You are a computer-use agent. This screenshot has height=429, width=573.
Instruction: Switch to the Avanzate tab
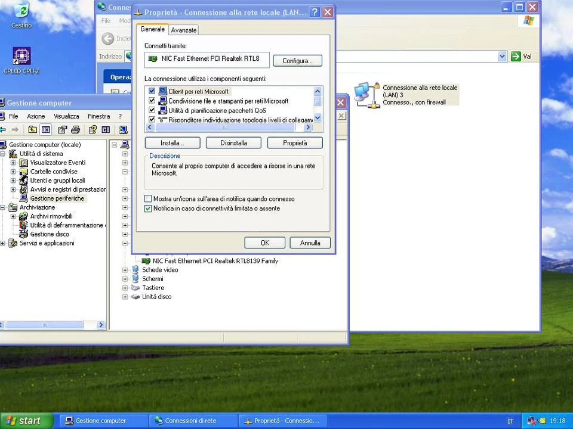pyautogui.click(x=183, y=30)
